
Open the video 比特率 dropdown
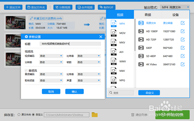[x=89, y=56]
